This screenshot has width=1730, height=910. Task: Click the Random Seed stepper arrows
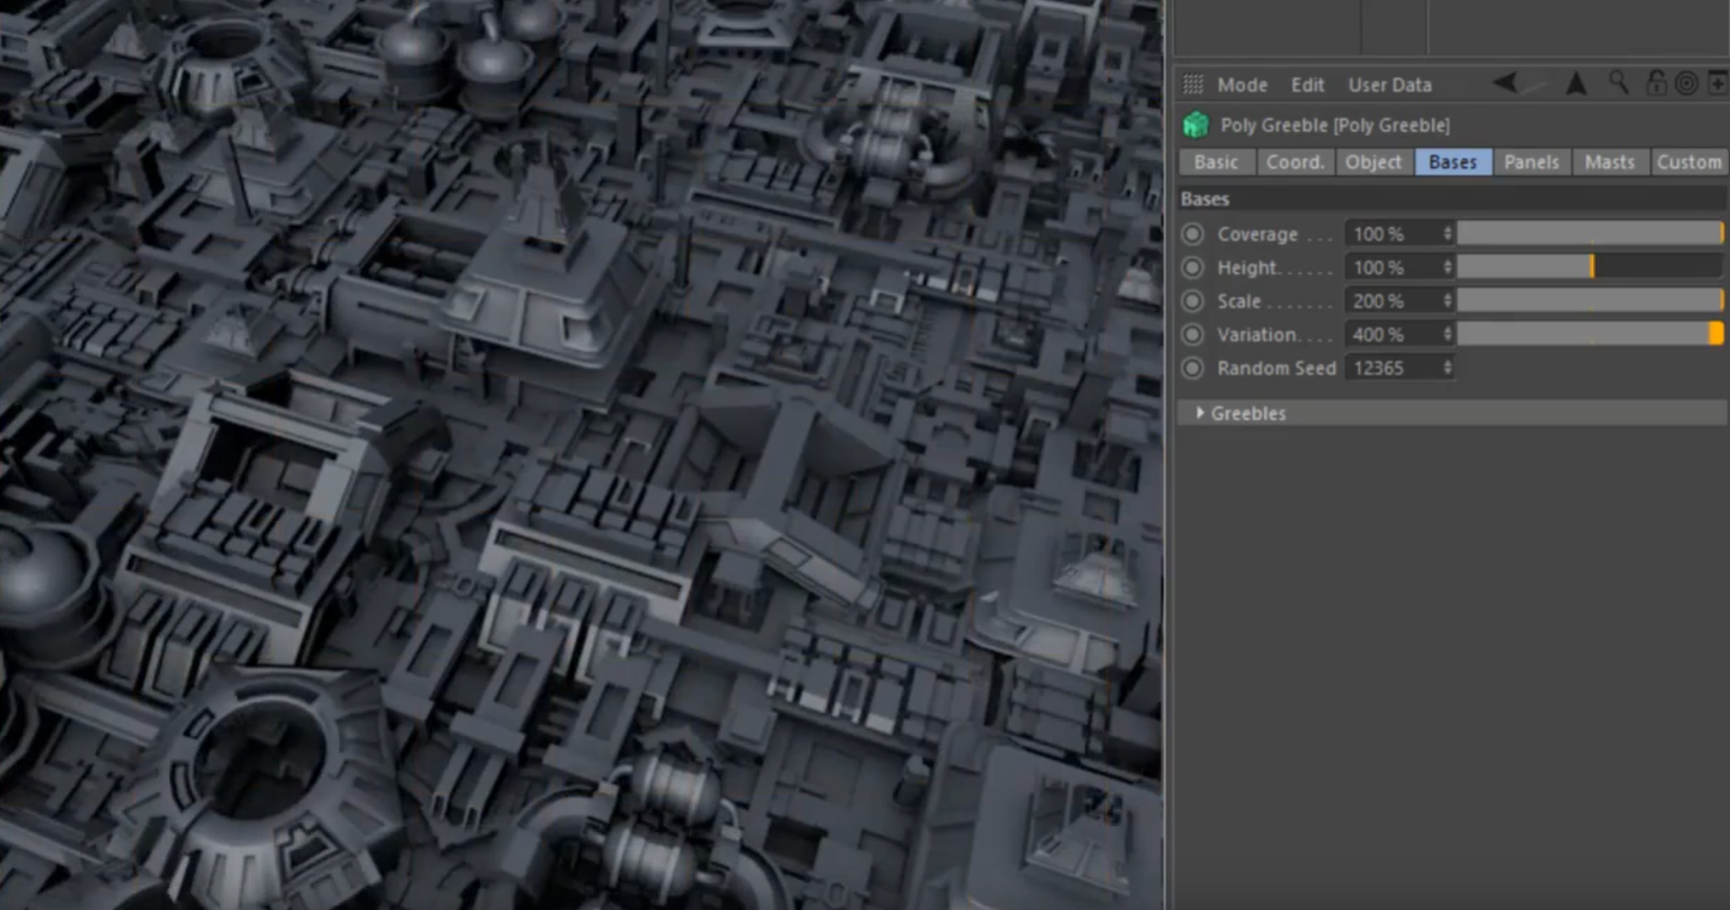click(x=1447, y=368)
